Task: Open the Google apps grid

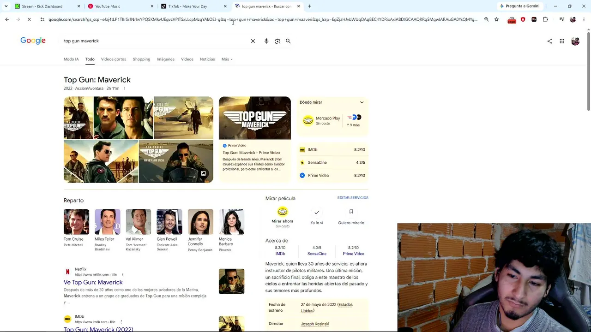Action: click(562, 41)
